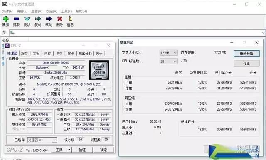Click the core speed 3998.97 MHz value
The image size is (266, 160).
pos(39,114)
